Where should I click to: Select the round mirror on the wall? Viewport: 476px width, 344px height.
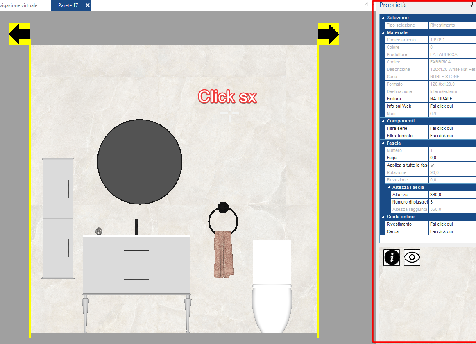[x=140, y=162]
